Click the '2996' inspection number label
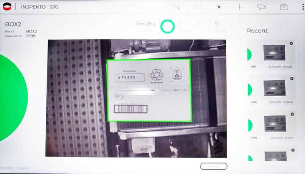This screenshot has height=174, width=305. tap(254, 102)
